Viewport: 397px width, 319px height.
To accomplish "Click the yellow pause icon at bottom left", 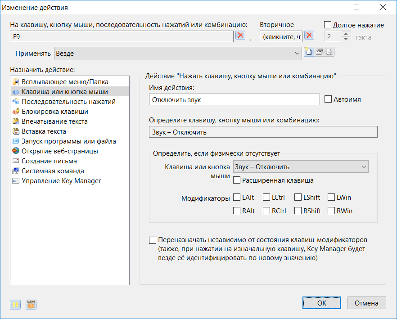I will [15, 305].
